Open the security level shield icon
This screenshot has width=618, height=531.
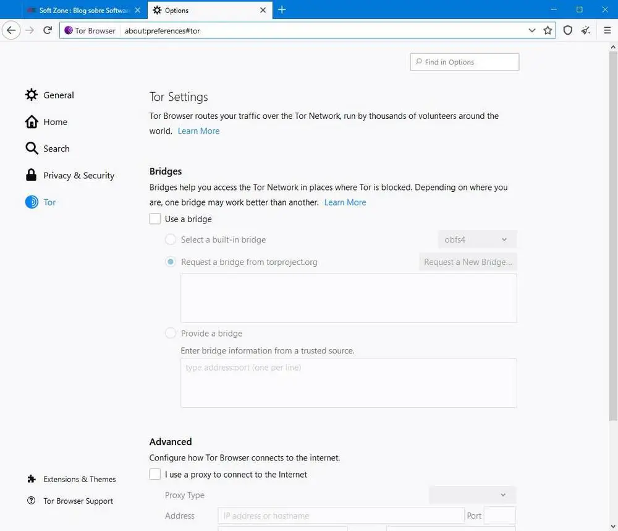click(x=567, y=30)
